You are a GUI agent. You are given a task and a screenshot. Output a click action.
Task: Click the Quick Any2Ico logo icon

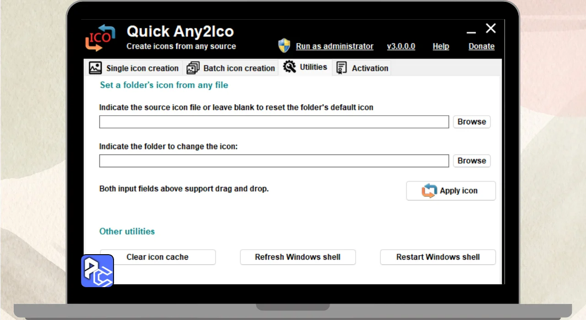pos(99,38)
